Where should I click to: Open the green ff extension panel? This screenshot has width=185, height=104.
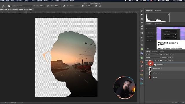pyautogui.click(x=142, y=49)
